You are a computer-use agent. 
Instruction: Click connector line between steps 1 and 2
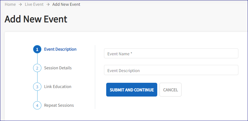37,59
